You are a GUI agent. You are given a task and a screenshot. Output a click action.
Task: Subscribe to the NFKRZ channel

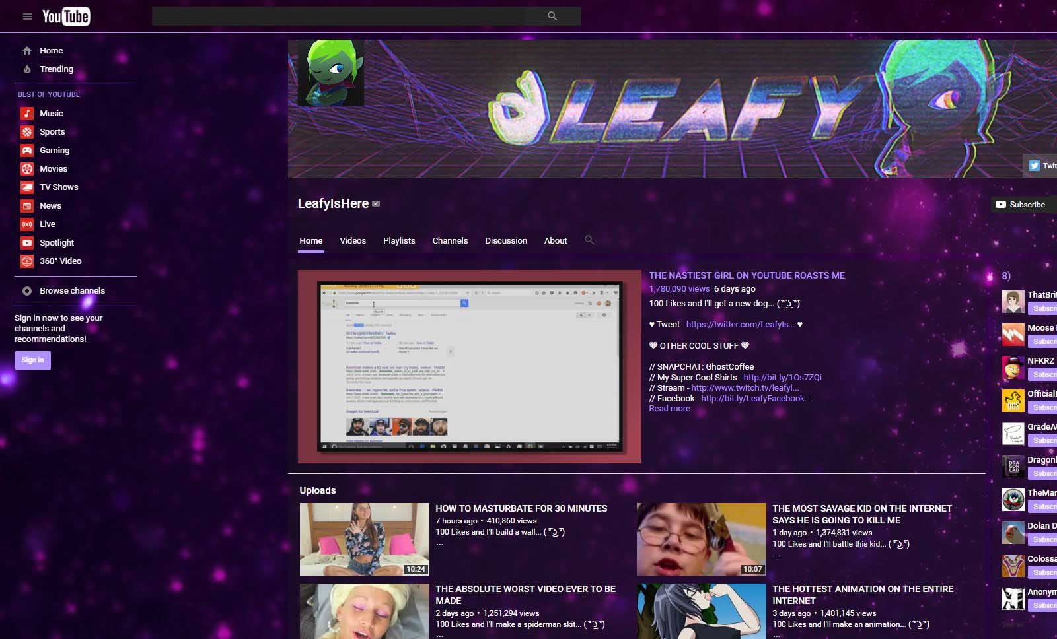point(1042,374)
